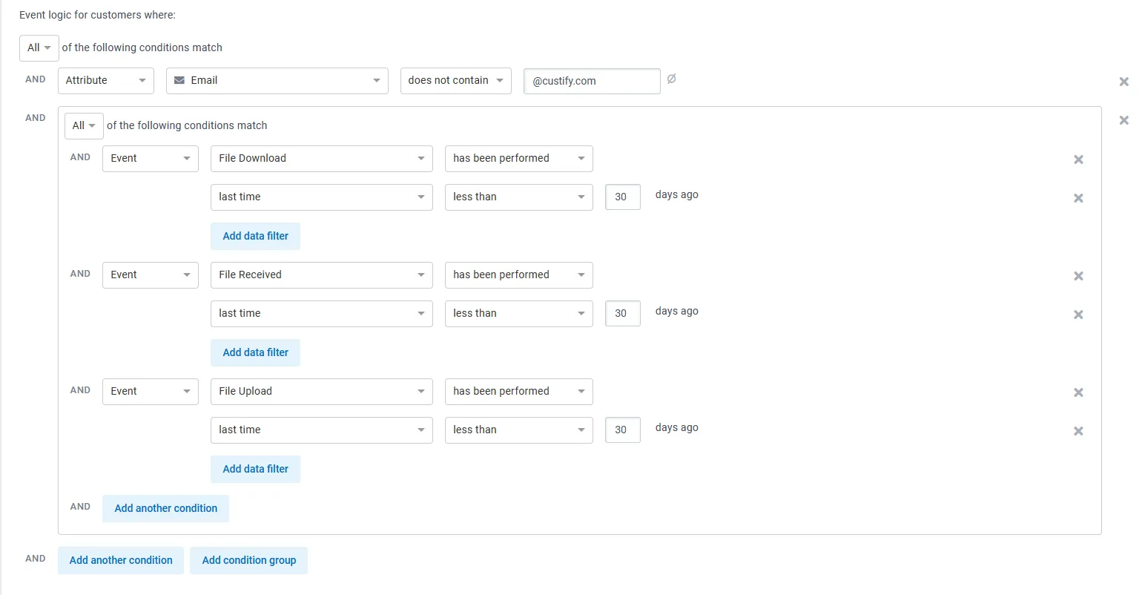The width and height of the screenshot is (1145, 595).
Task: Edit the 30 days field for File Upload
Action: [x=623, y=430]
